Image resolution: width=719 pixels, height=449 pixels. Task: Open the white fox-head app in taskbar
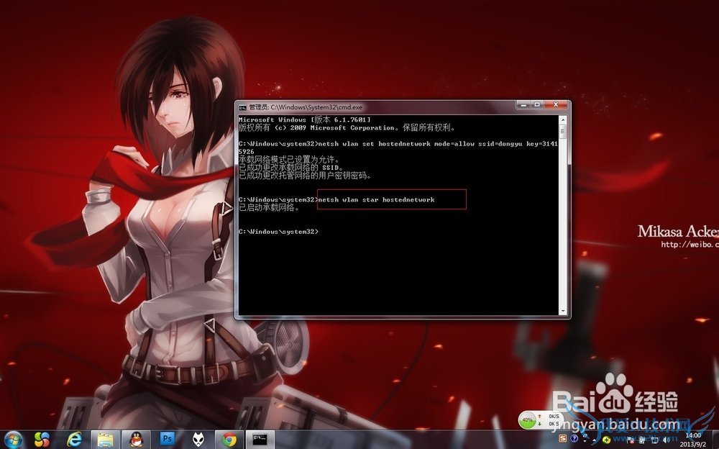click(198, 440)
